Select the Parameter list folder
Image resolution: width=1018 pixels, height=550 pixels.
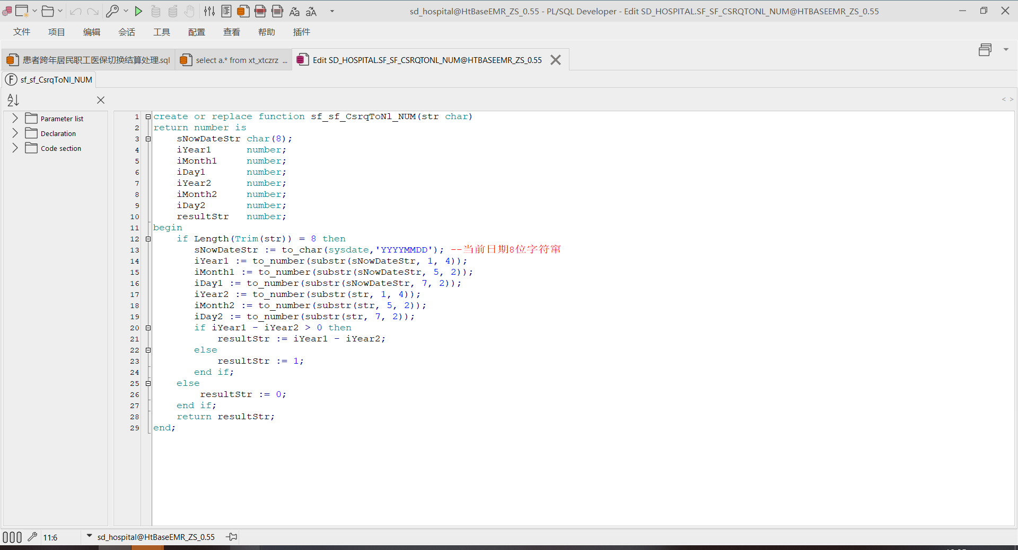point(55,119)
